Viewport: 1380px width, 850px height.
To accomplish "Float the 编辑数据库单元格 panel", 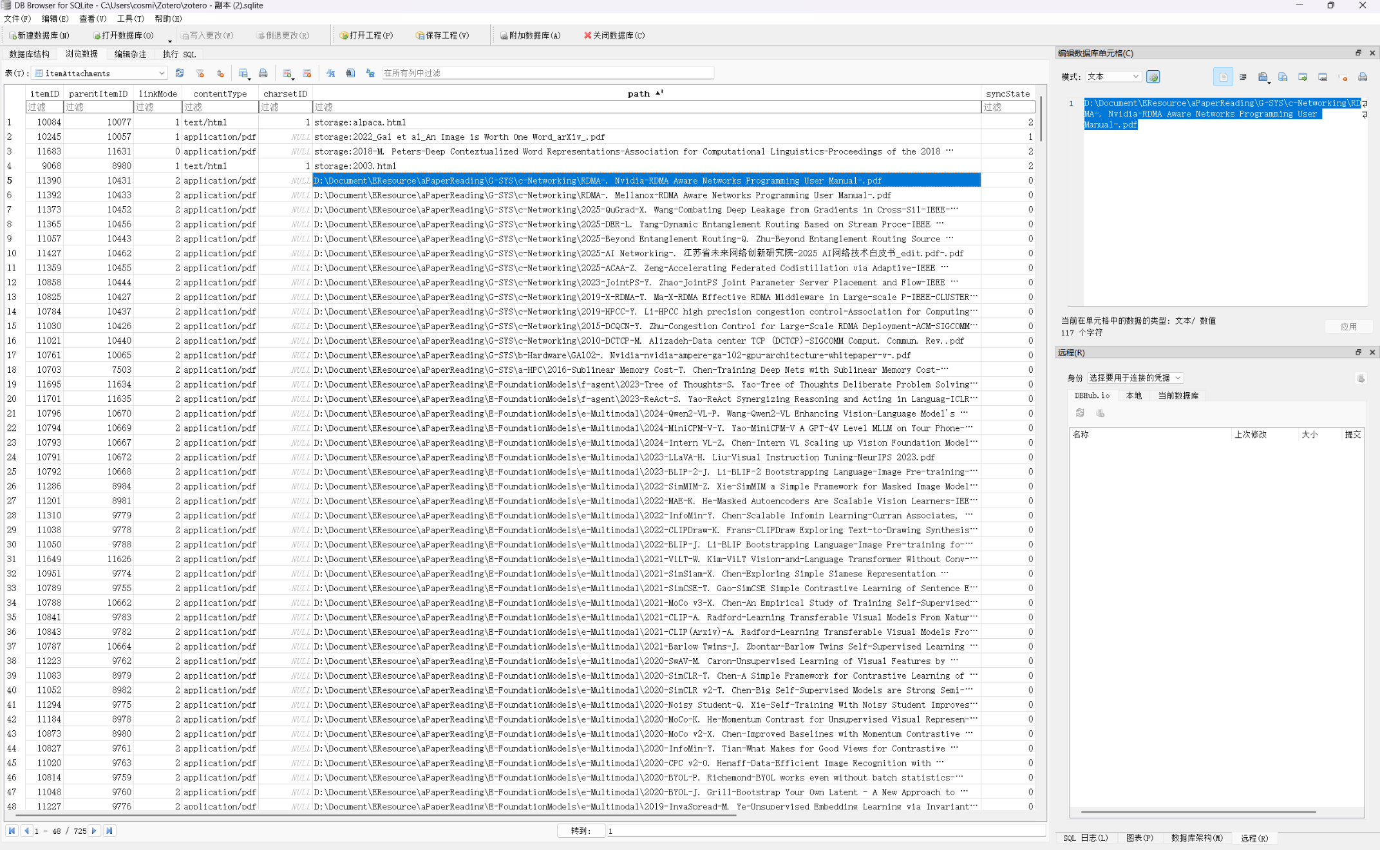I will [1358, 53].
